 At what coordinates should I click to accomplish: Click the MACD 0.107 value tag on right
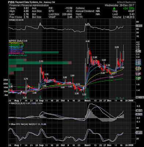click(x=139, y=111)
